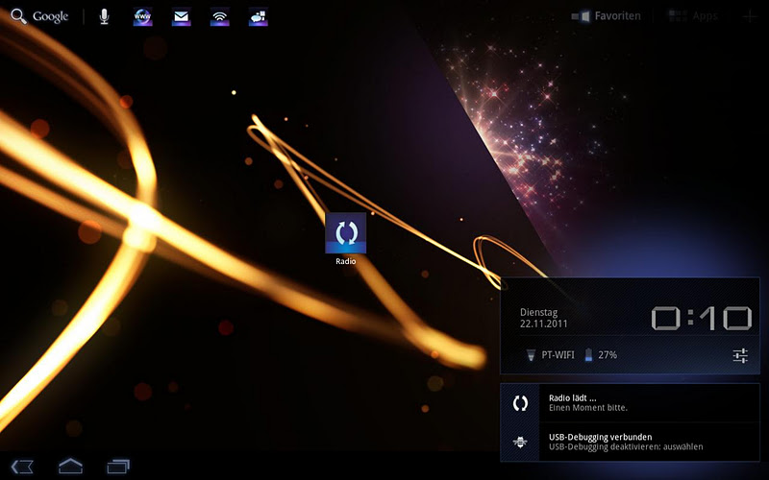The height and width of the screenshot is (480, 769).
Task: Launch the Radio app icon on the desktop
Action: [x=346, y=233]
